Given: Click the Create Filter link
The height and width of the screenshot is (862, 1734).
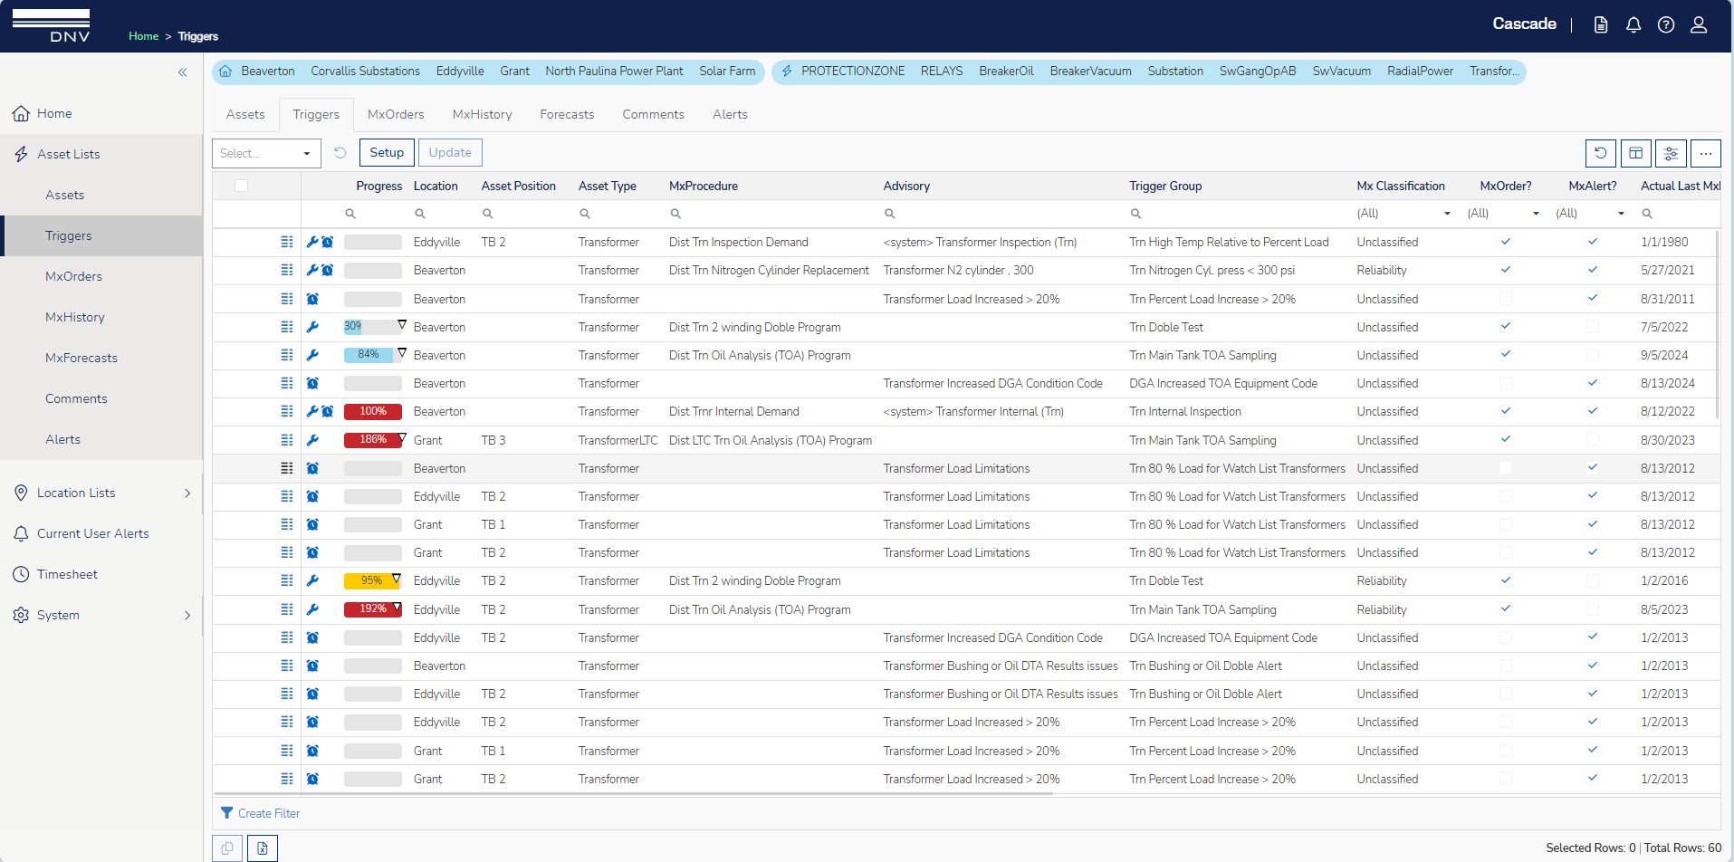Looking at the screenshot, I should pyautogui.click(x=268, y=813).
